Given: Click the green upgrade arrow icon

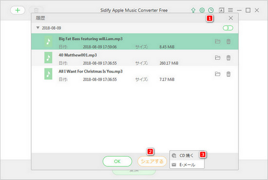Looking at the screenshot, I should coord(193,10).
